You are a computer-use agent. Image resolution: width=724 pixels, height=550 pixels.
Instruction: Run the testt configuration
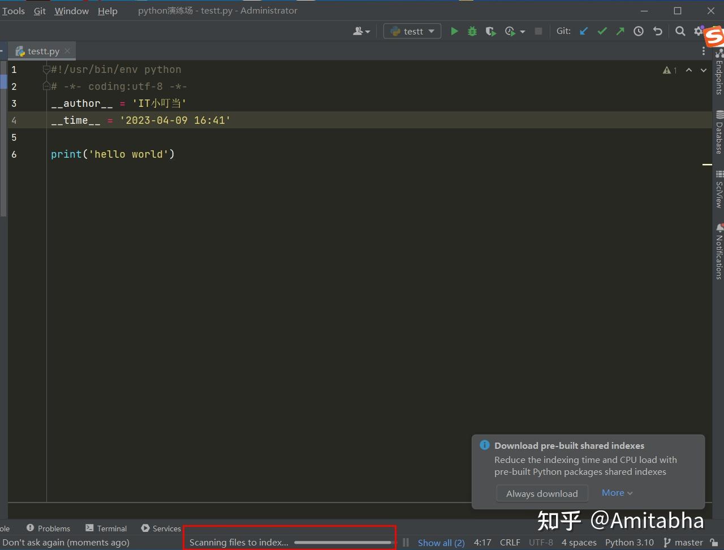click(x=454, y=31)
